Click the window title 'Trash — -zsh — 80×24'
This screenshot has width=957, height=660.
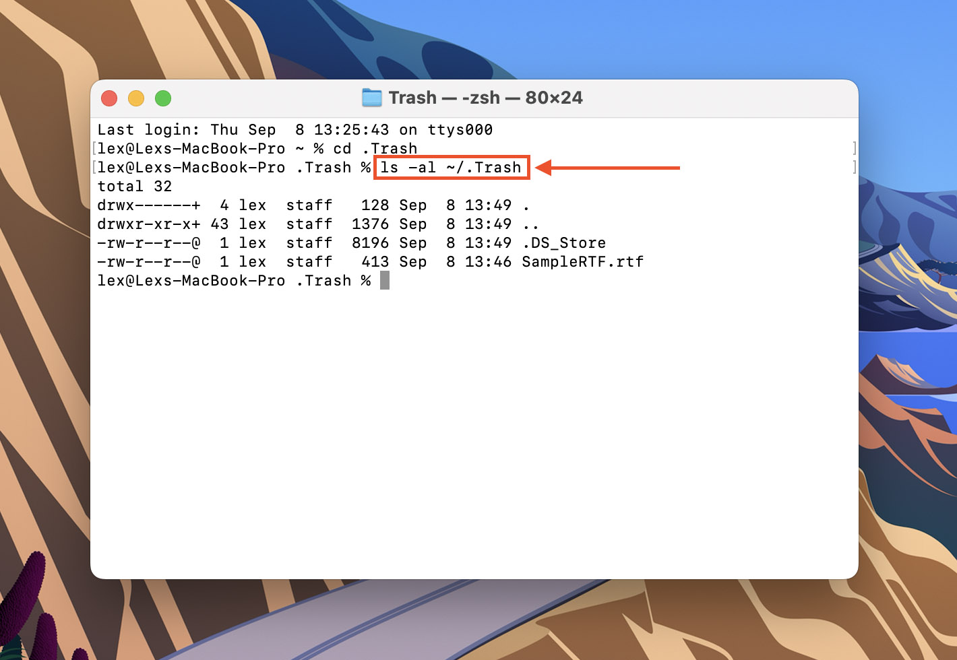(485, 98)
